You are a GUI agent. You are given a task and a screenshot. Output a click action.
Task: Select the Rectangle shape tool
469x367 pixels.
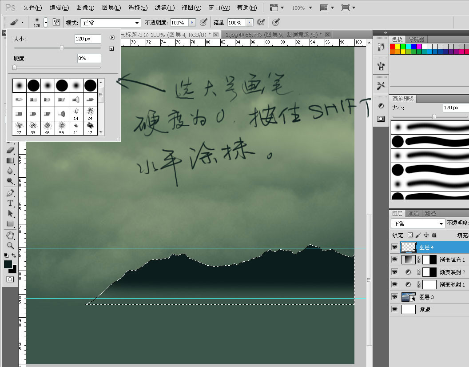(x=10, y=223)
